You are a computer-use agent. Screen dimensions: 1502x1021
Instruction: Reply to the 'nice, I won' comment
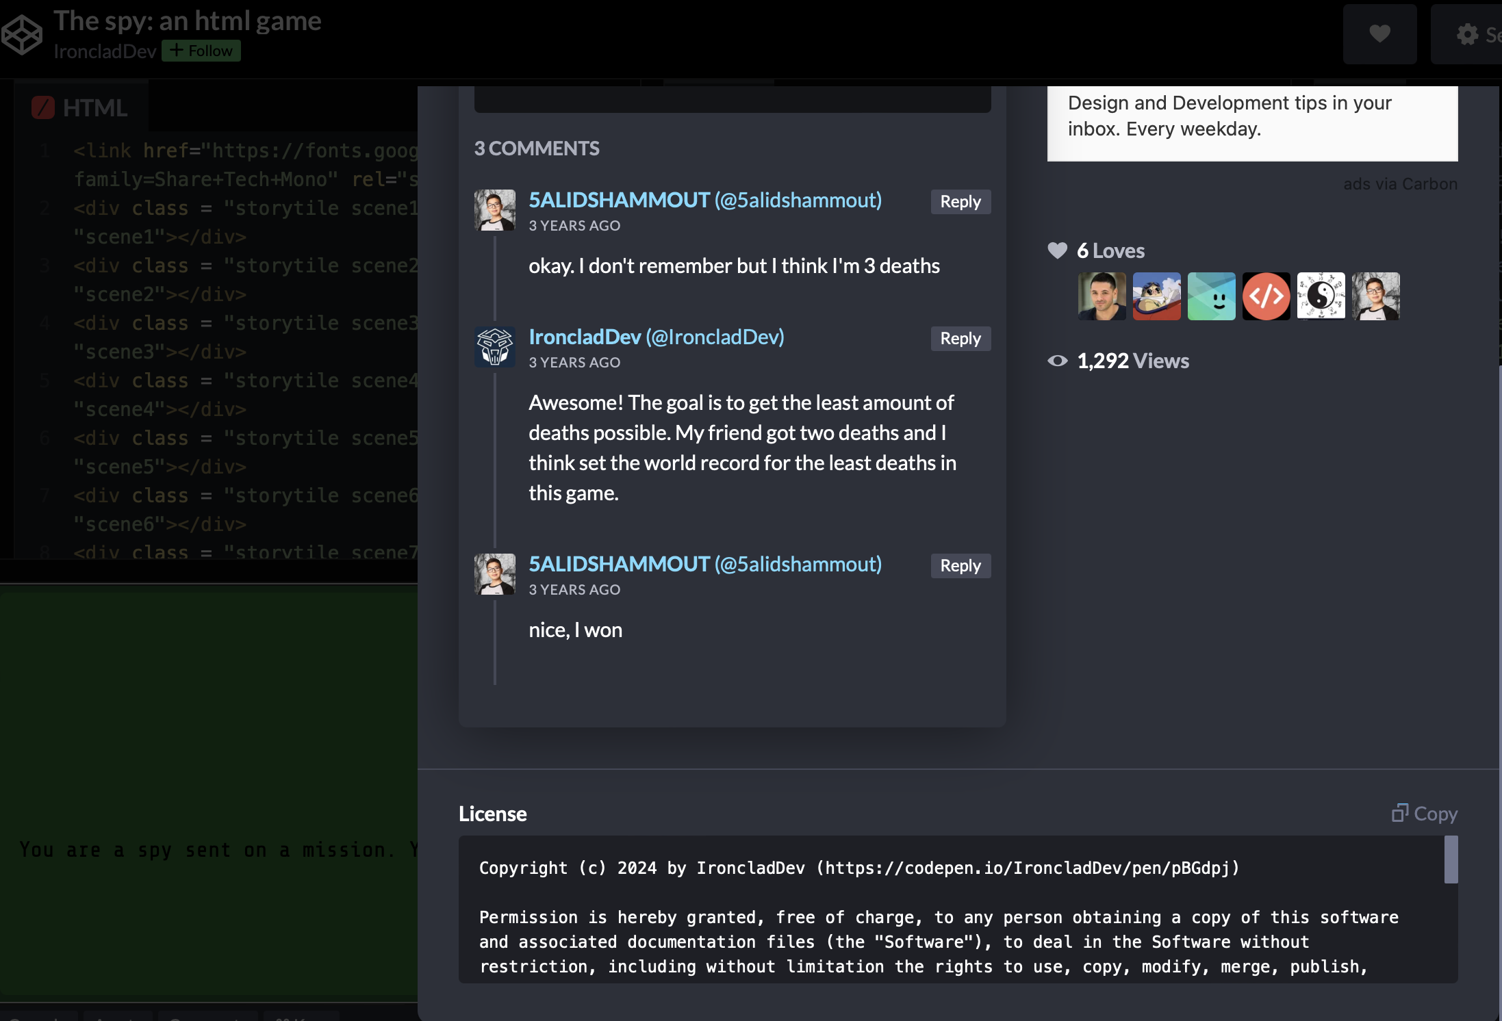tap(960, 566)
